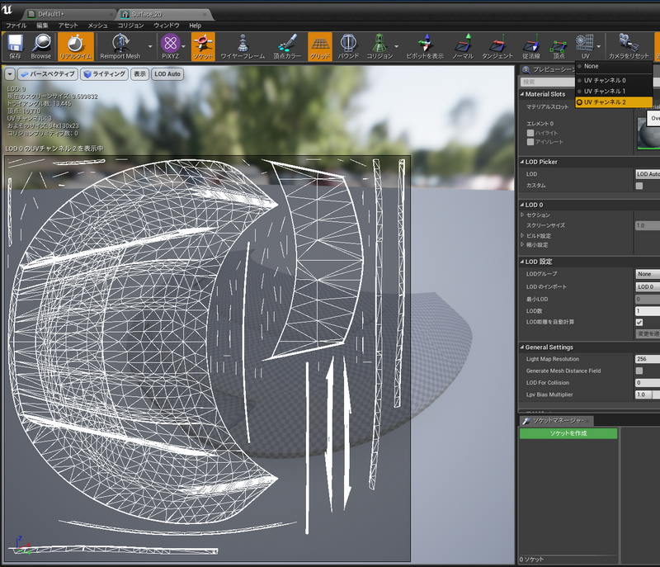The image size is (660, 567).
Task: Open the LOD Auto viewport button
Action: tap(167, 74)
